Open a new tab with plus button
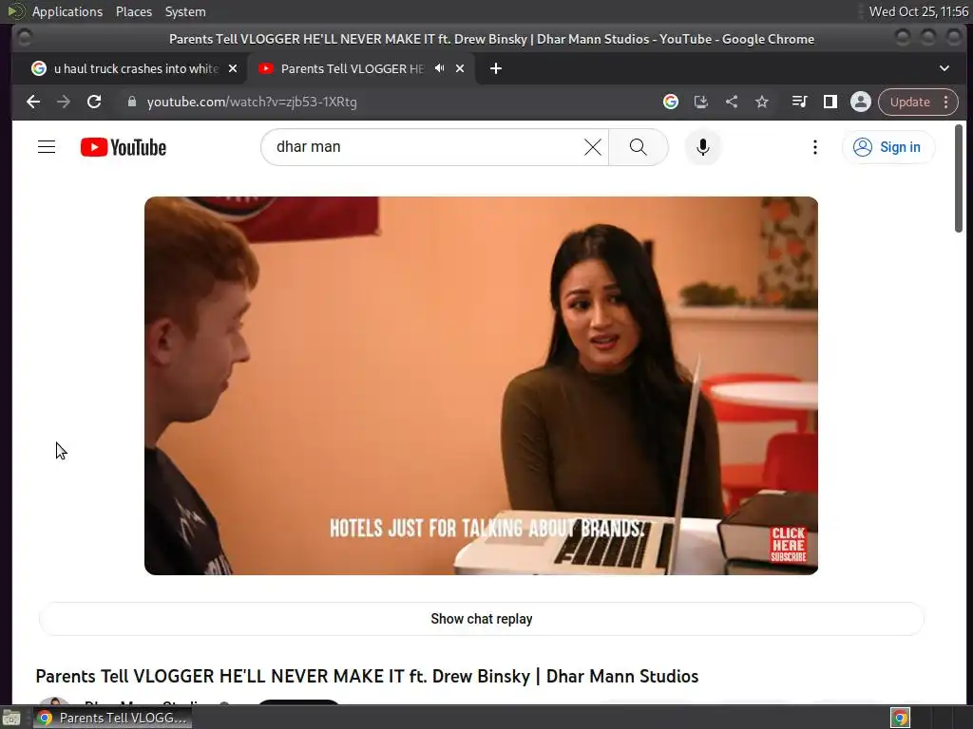This screenshot has height=729, width=973. [495, 68]
